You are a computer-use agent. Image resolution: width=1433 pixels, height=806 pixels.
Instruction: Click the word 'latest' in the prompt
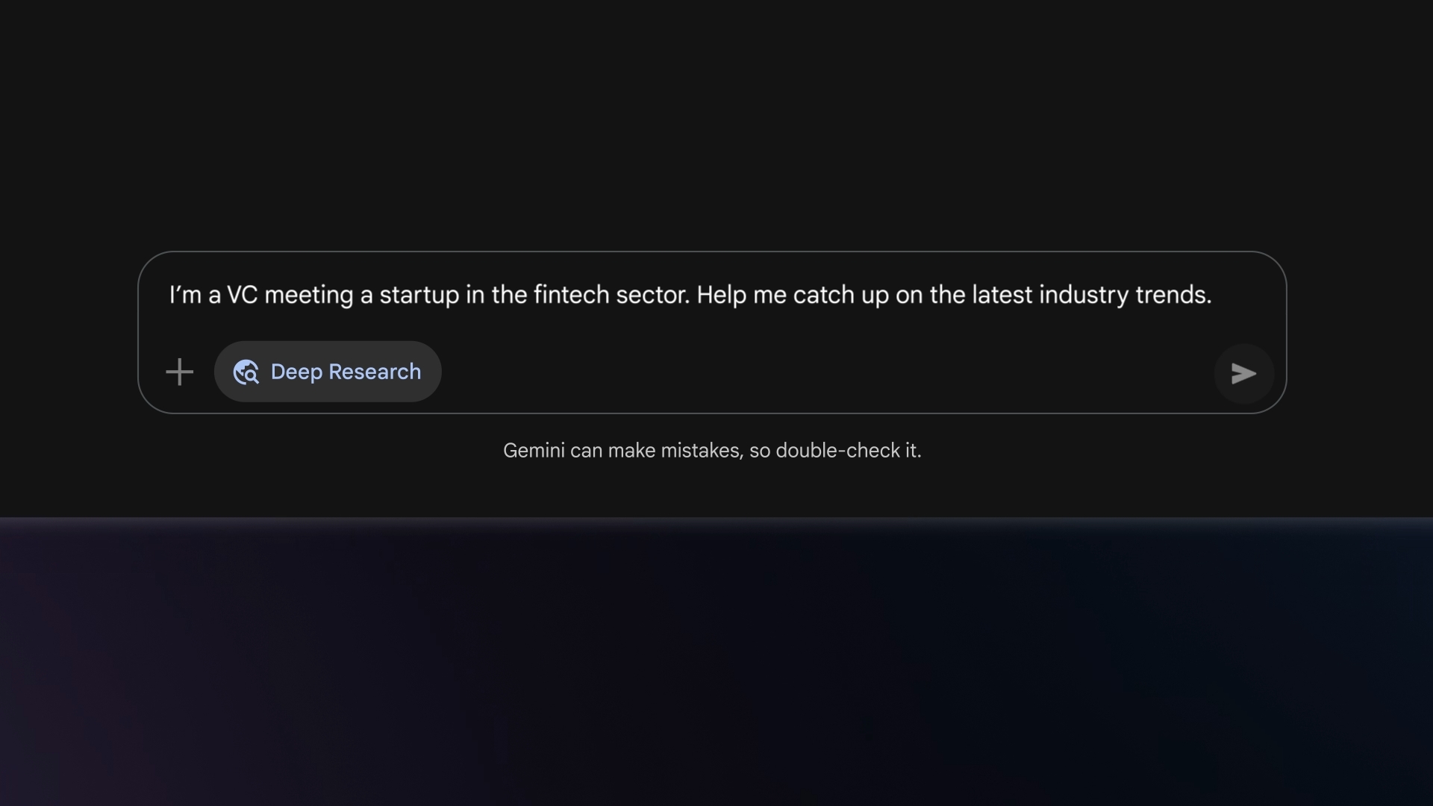[1002, 295]
